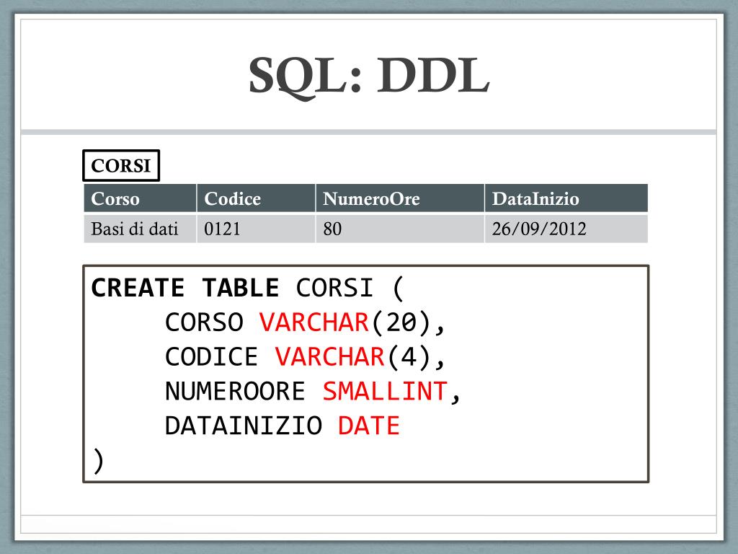Screen dimensions: 738x554
Task: Select the cell with code 0121
Action: pyautogui.click(x=256, y=229)
